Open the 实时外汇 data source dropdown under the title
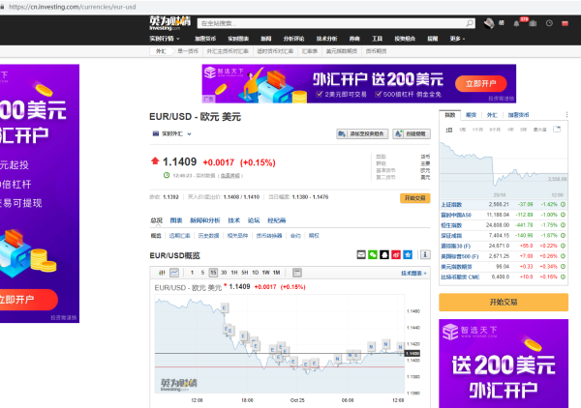Viewport: 581px width, 408px height. tap(172, 133)
